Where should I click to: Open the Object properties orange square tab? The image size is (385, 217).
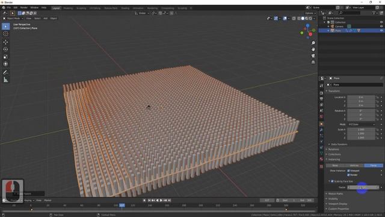321,124
